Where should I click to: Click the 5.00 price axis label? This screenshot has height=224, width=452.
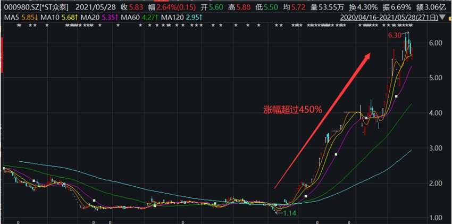[x=436, y=78]
